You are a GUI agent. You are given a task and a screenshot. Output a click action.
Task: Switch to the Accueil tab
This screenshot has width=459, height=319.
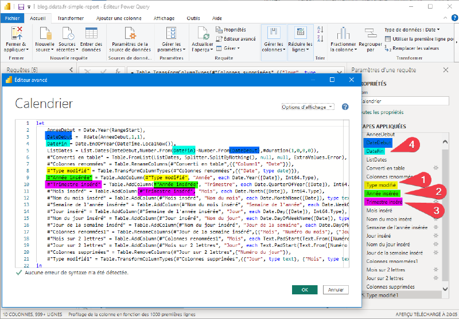pos(38,18)
